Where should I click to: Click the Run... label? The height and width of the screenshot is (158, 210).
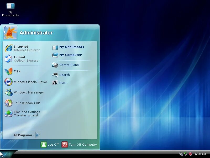pyautogui.click(x=64, y=83)
